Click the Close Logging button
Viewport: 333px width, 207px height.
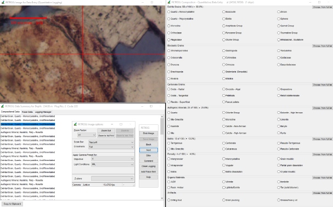pos(149,166)
